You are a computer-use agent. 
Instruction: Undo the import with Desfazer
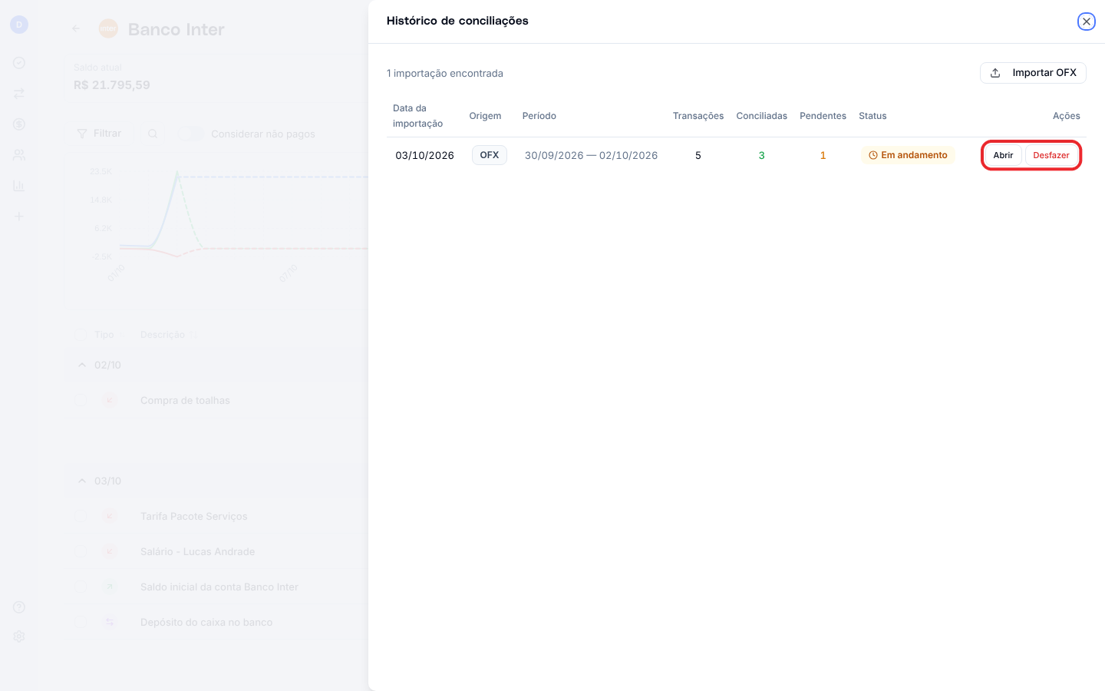(1051, 155)
